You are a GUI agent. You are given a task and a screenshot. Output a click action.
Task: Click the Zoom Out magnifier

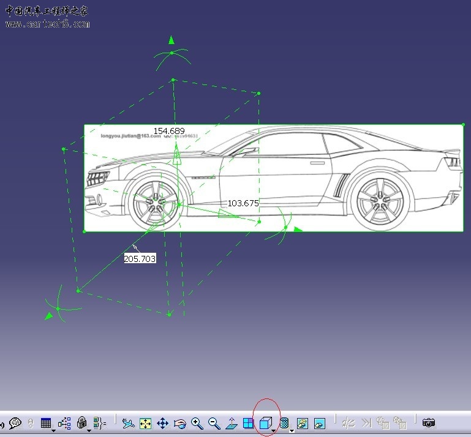214,423
